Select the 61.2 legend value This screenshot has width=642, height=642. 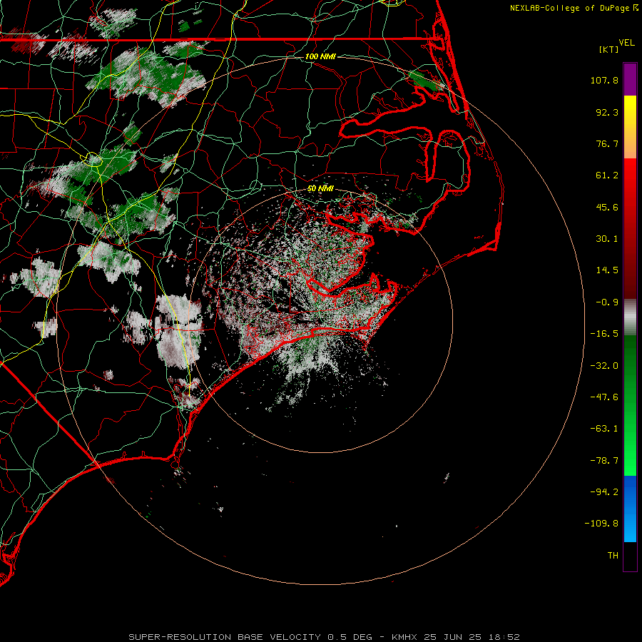tap(607, 175)
